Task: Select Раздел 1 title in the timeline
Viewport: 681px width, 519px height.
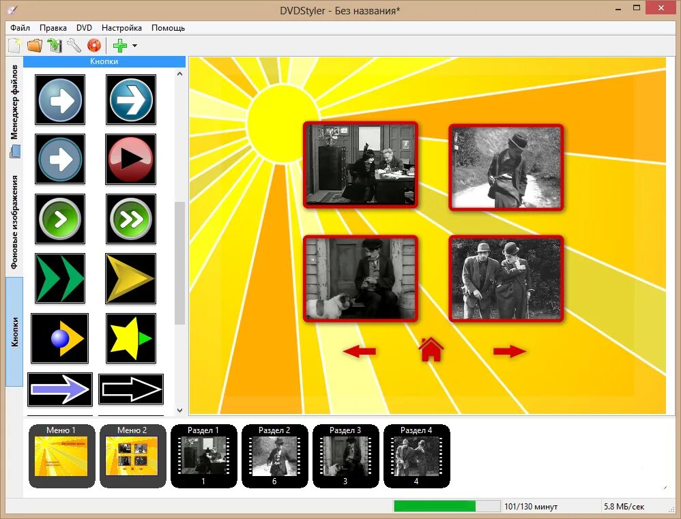Action: (x=204, y=456)
